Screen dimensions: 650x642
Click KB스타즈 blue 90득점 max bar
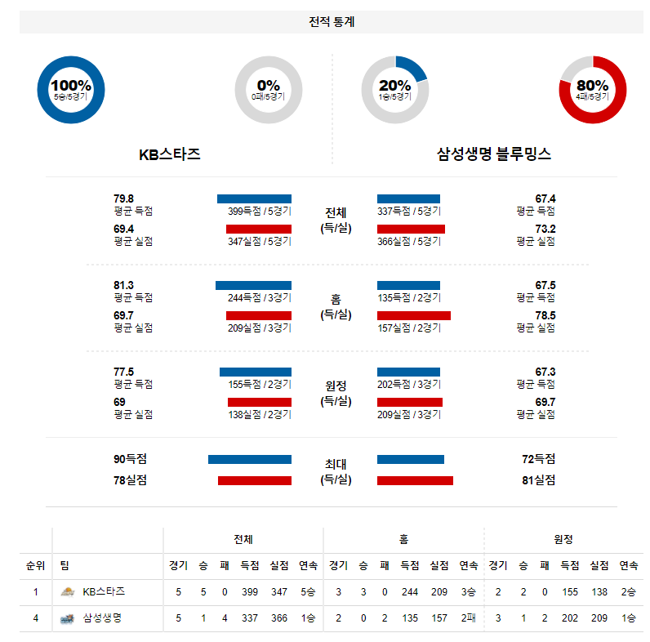pyautogui.click(x=250, y=460)
